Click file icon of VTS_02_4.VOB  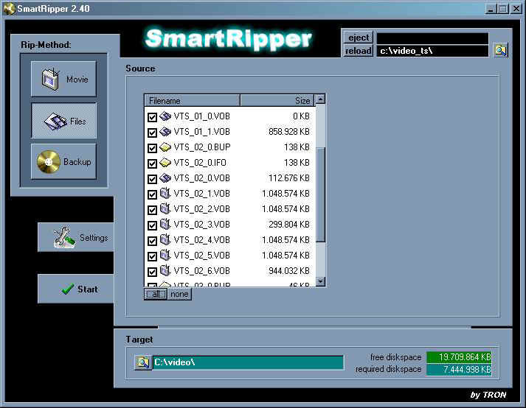[x=165, y=239]
